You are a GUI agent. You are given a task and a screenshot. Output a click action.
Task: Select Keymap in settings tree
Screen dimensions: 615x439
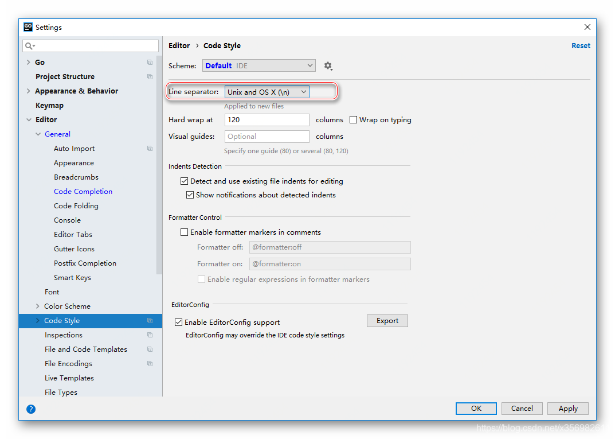point(49,105)
